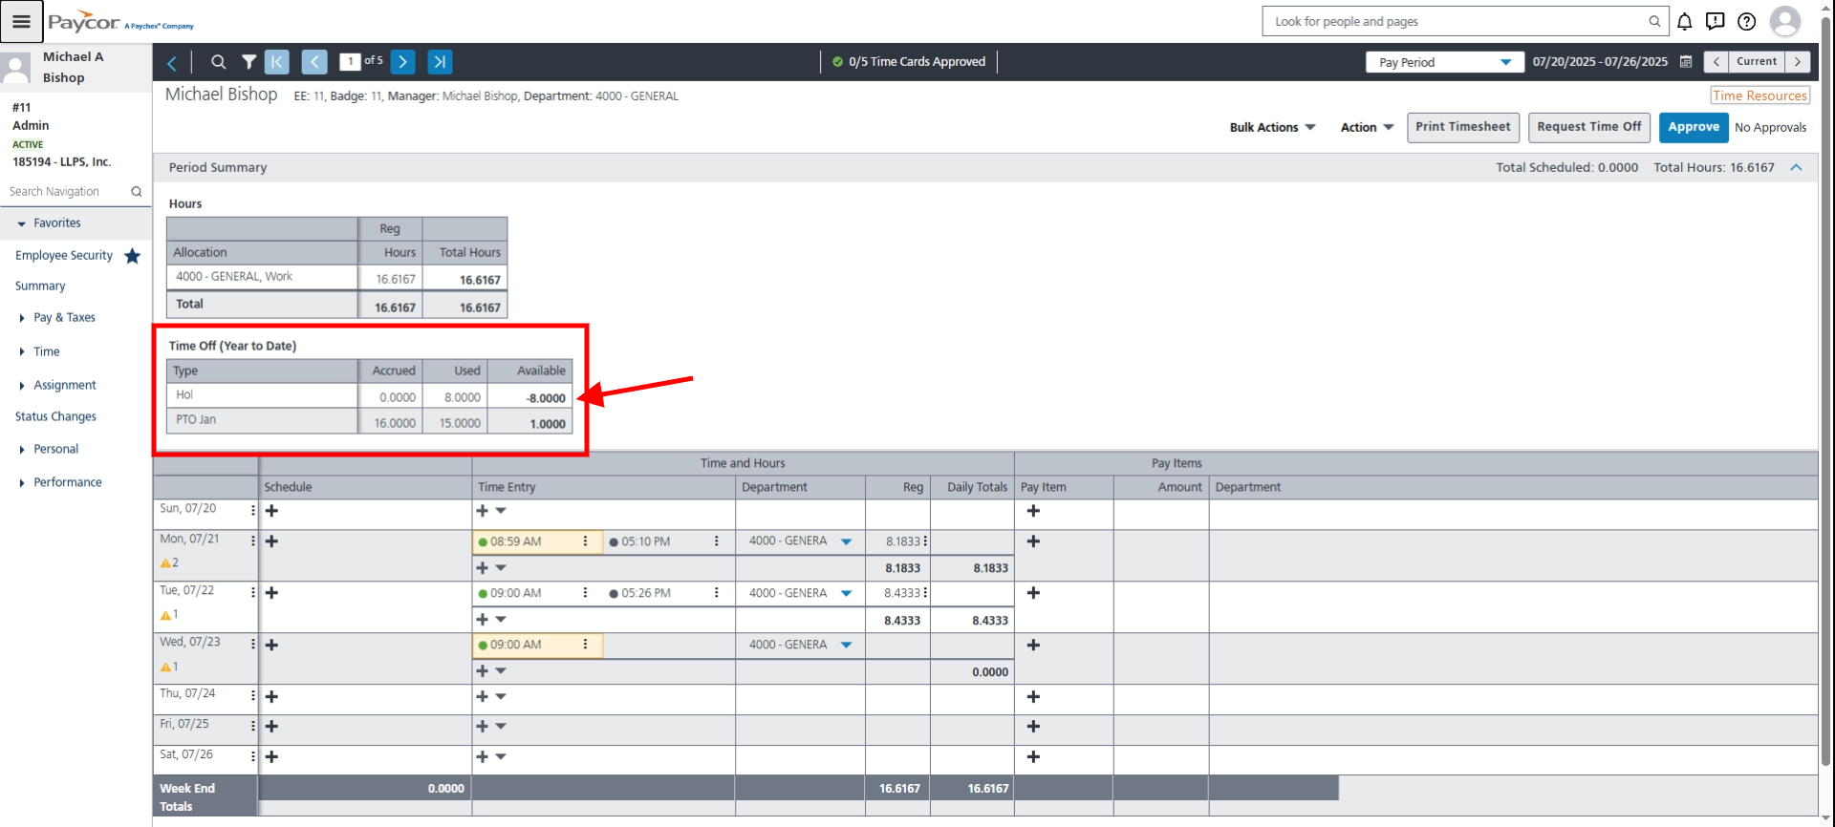Click the employee search magnifier icon

(x=218, y=62)
